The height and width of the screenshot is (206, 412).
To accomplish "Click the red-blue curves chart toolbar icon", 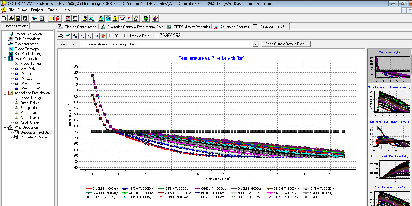I will tap(75, 18).
